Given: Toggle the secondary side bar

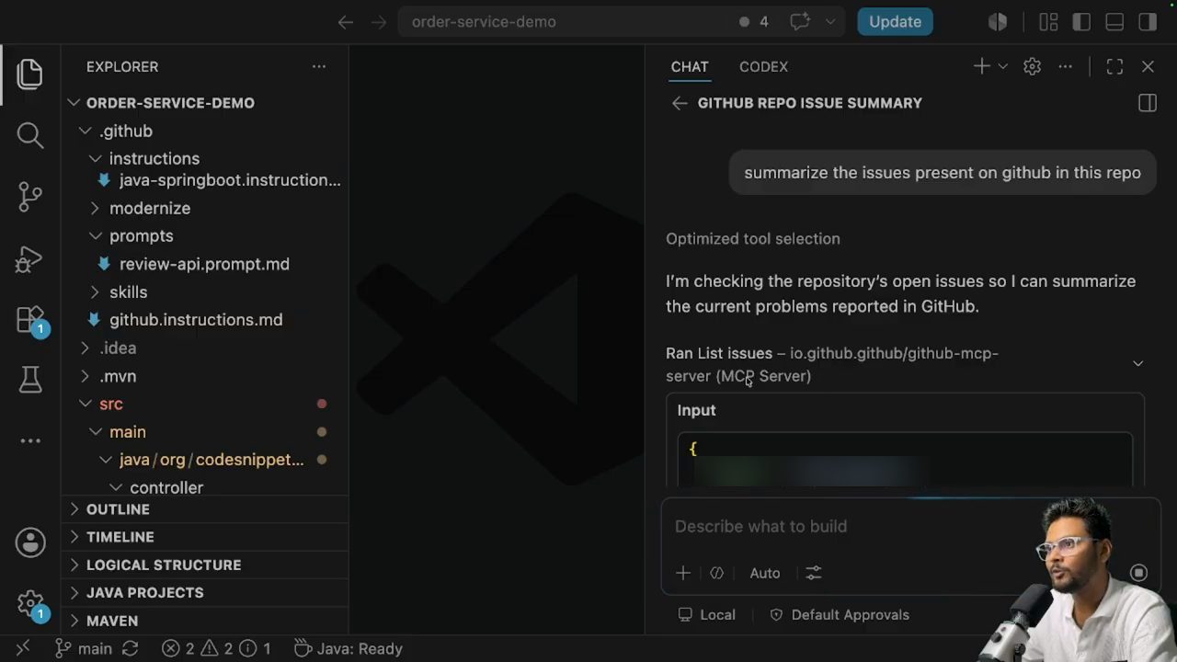Looking at the screenshot, I should (x=1148, y=22).
